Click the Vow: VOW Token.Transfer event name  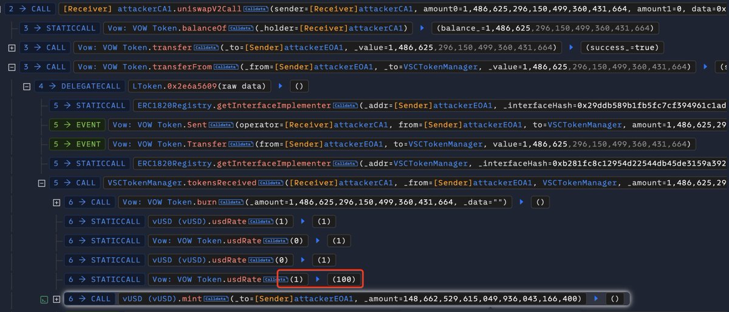[x=171, y=144]
